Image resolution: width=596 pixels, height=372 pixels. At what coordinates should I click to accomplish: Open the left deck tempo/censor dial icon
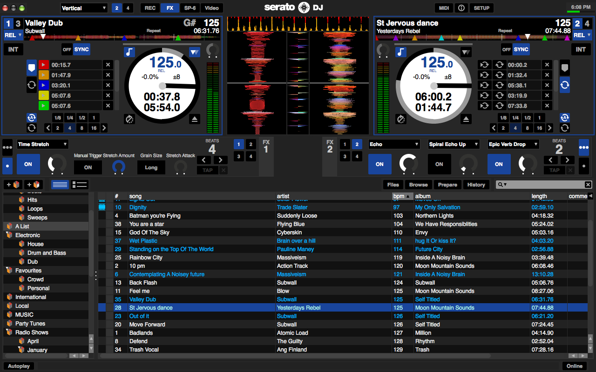[x=129, y=120]
